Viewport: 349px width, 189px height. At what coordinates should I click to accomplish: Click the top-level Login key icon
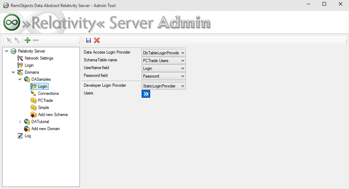tap(20, 65)
